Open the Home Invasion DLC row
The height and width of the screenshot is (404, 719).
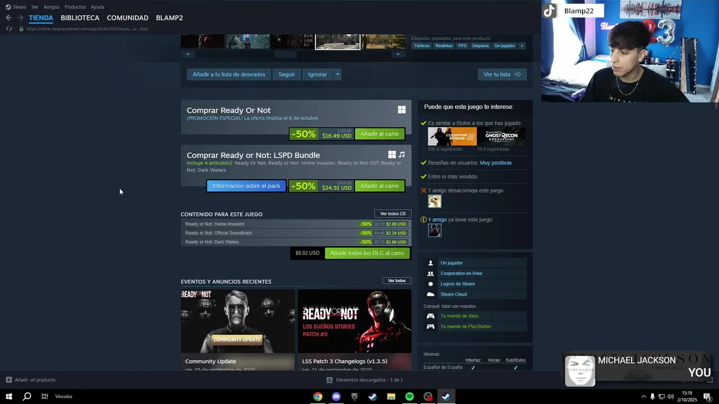296,224
